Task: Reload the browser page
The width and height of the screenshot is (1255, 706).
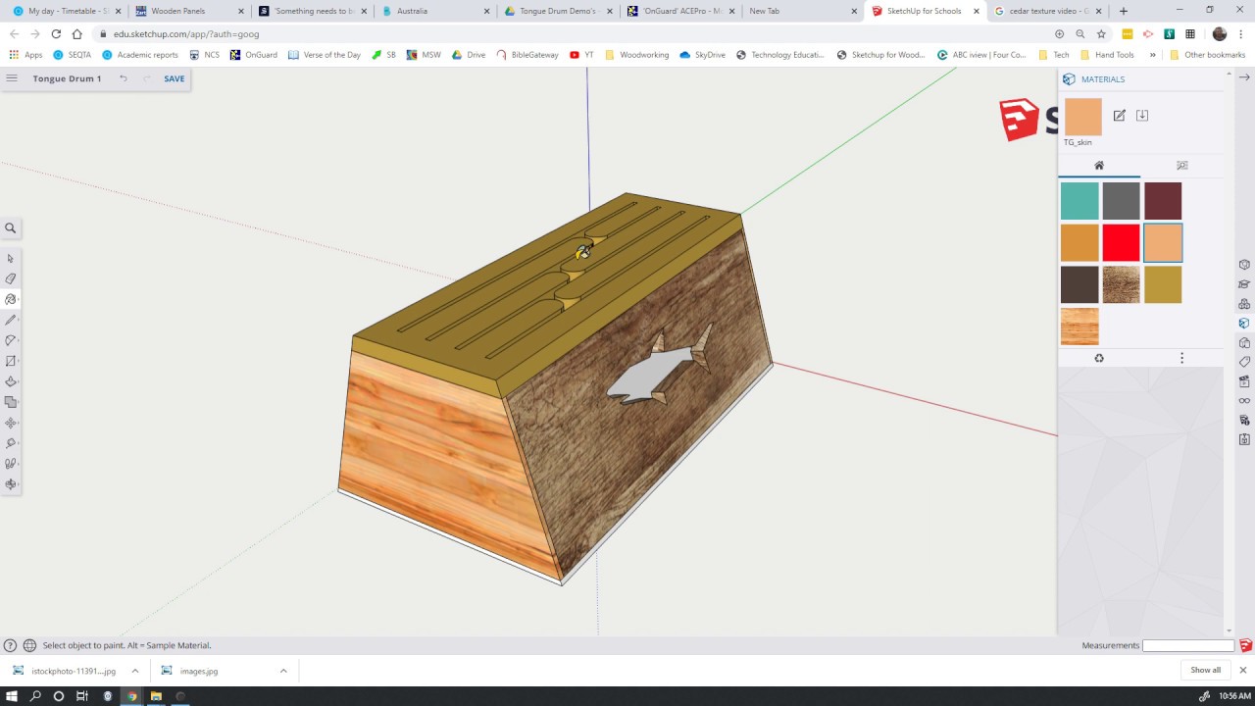Action: click(56, 33)
